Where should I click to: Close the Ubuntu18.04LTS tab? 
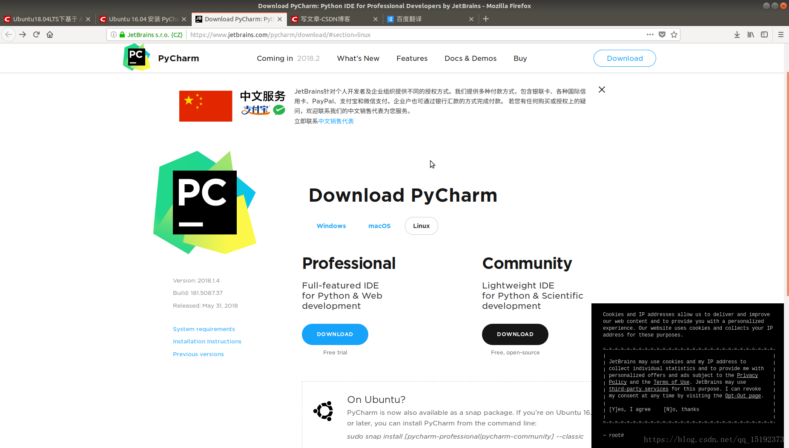point(88,19)
